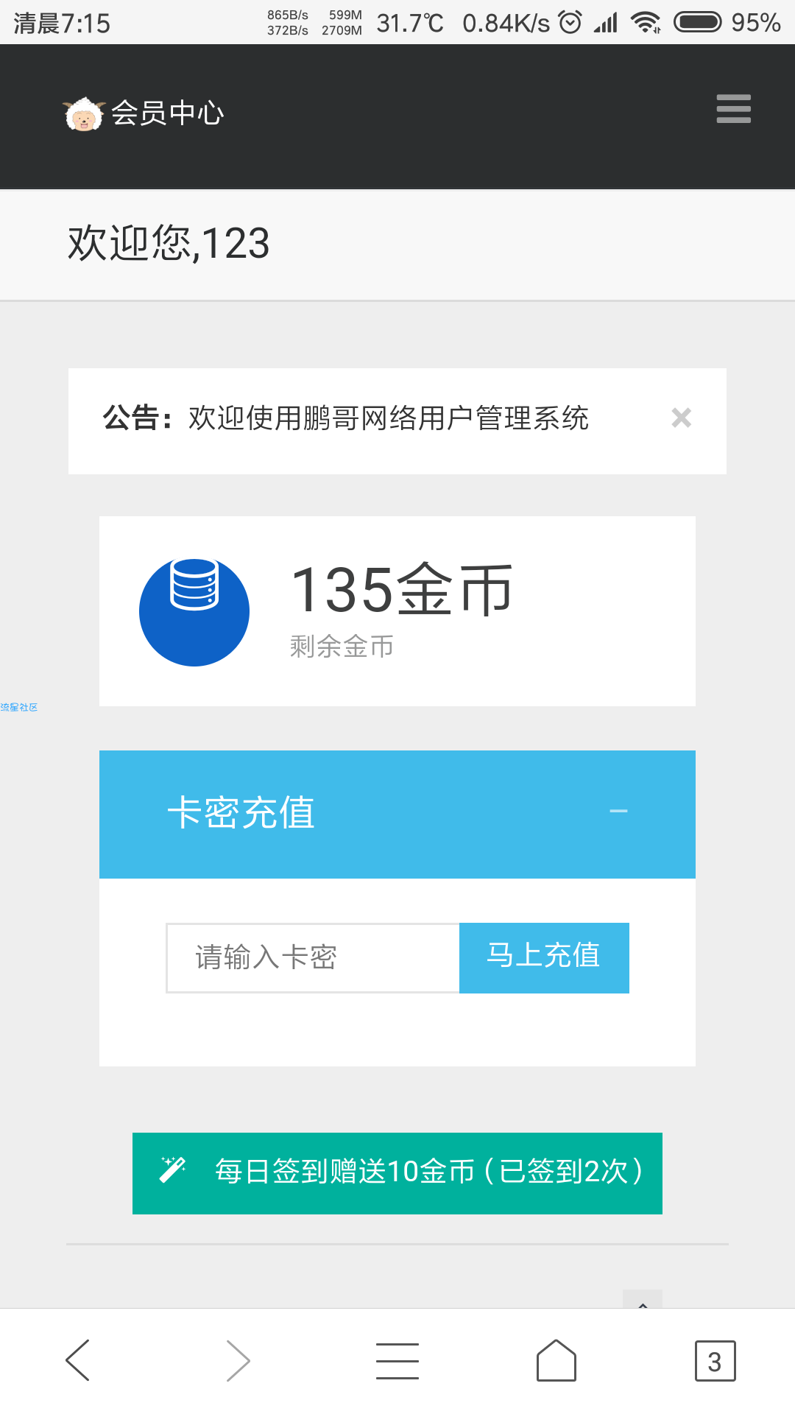Tap the sheep logo icon

pyautogui.click(x=84, y=114)
